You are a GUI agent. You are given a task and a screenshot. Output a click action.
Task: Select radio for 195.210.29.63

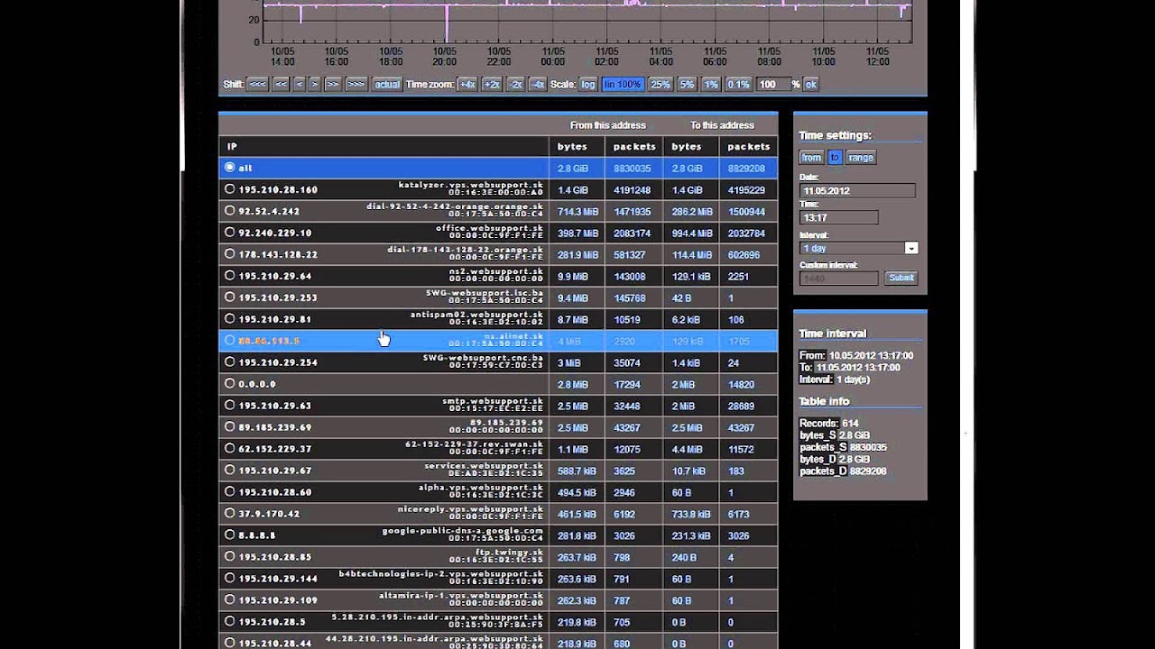pos(229,406)
